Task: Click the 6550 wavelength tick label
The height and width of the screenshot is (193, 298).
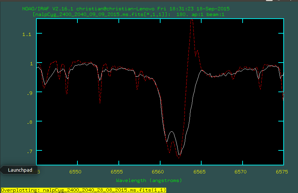Action: tap(75, 172)
